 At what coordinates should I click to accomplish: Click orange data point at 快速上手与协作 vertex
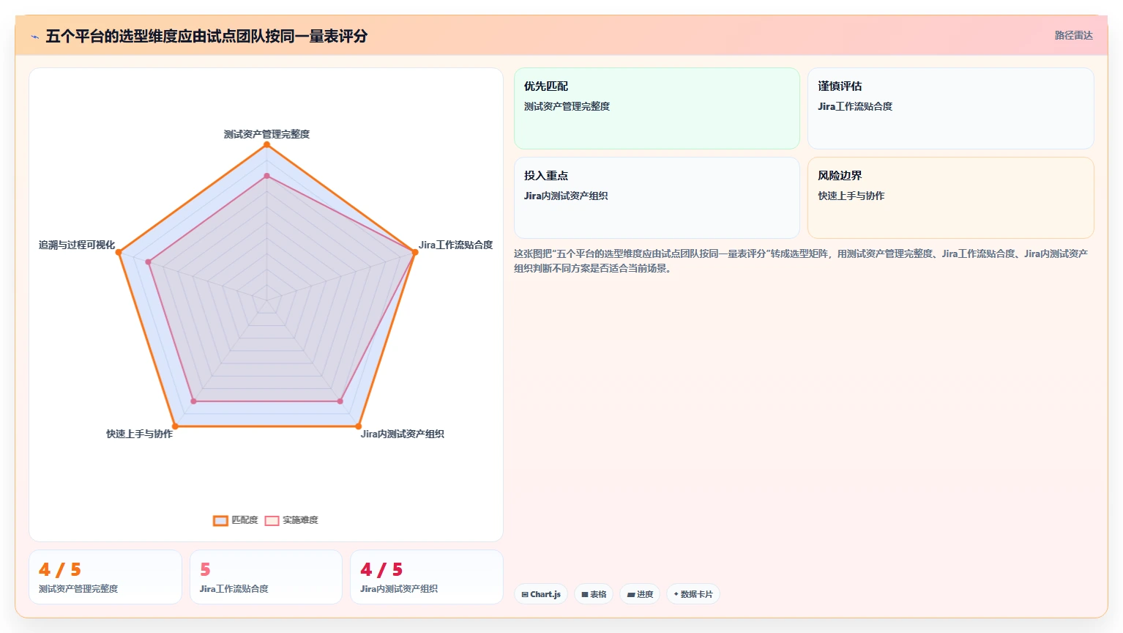(174, 426)
